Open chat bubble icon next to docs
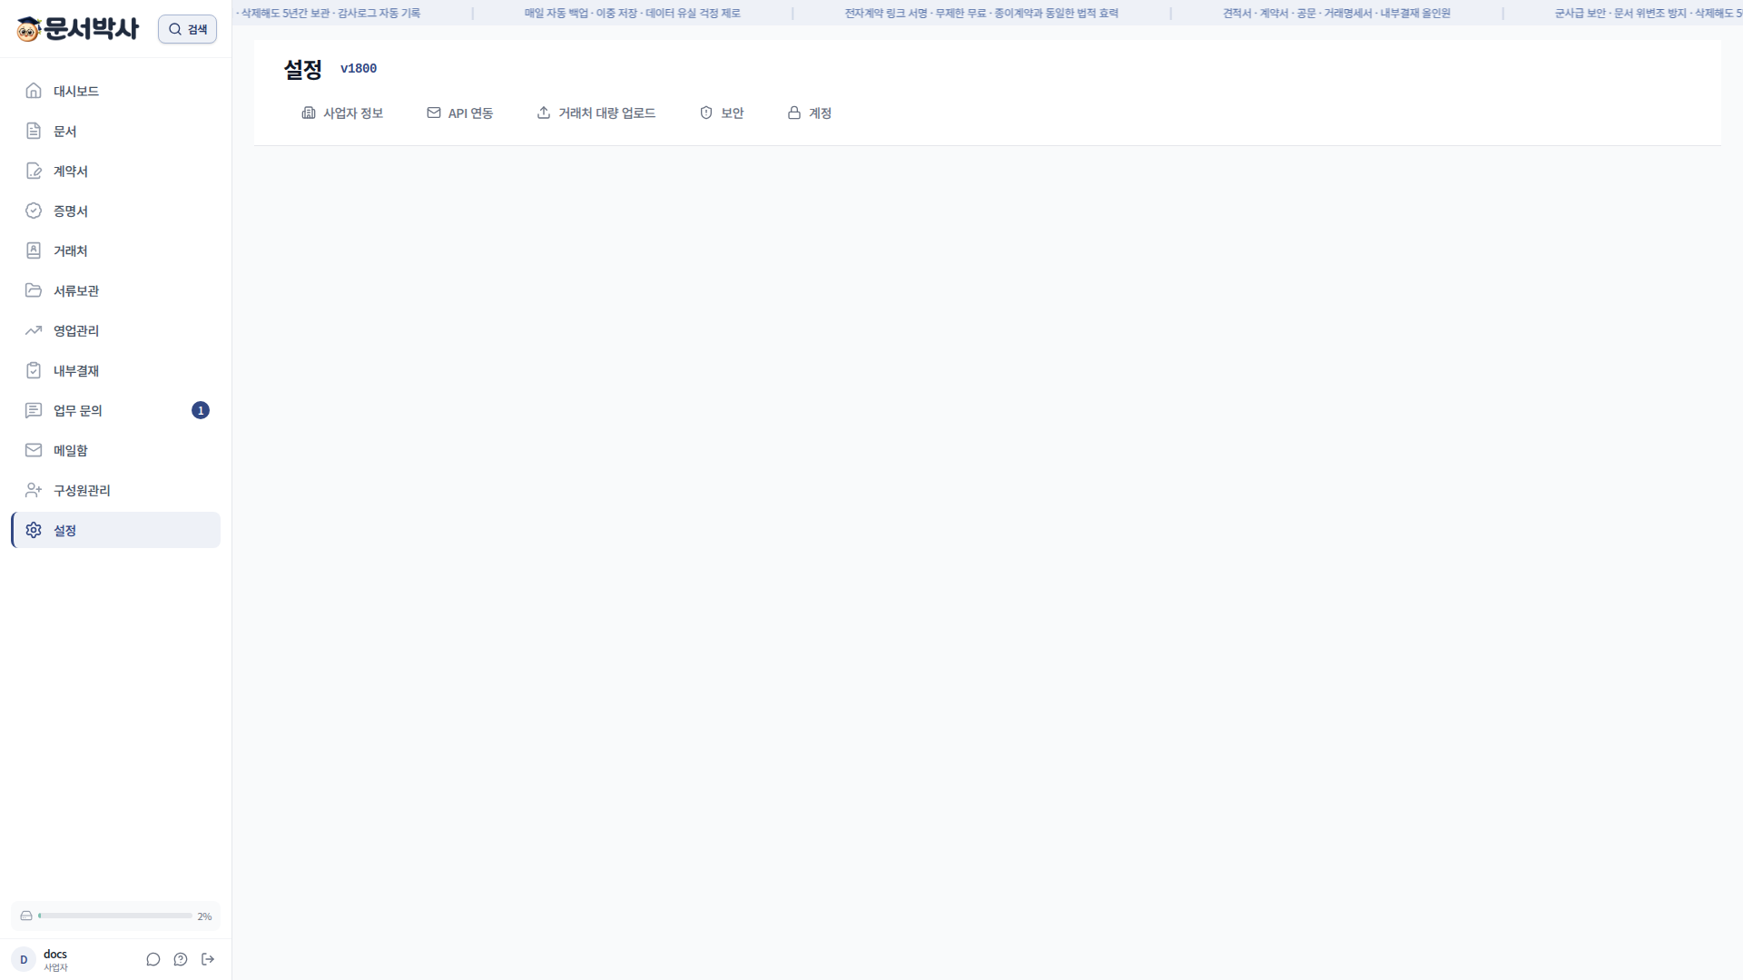Screen dimensions: 1743x980 [x=153, y=959]
